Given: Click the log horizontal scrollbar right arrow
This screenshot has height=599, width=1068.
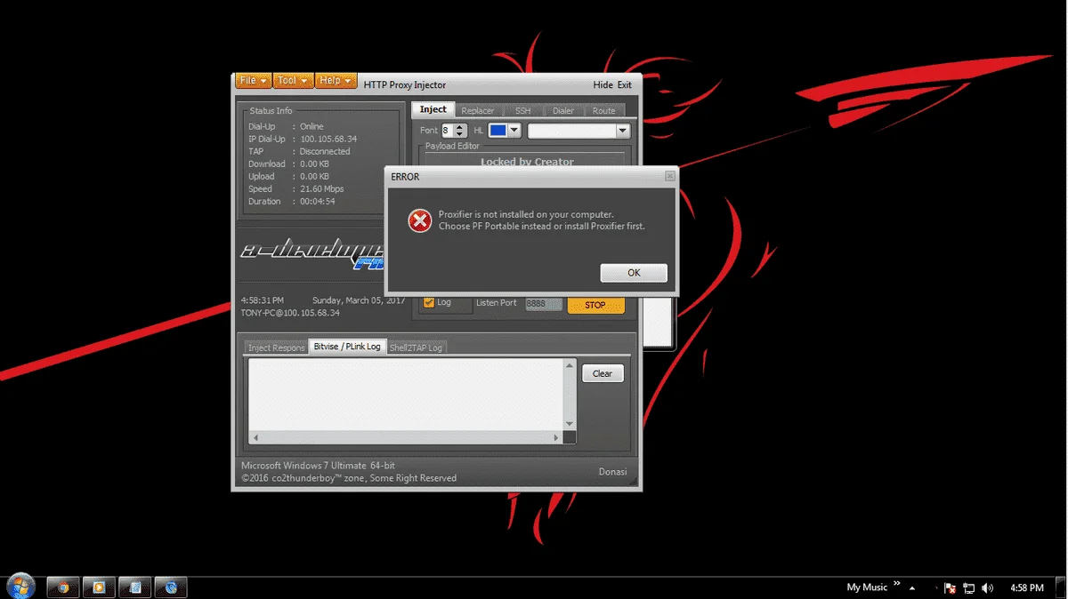Looking at the screenshot, I should pos(557,438).
